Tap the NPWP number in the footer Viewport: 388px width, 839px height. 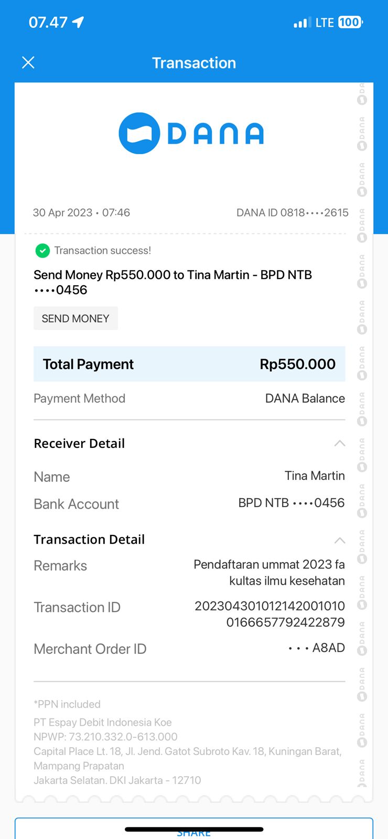105,737
